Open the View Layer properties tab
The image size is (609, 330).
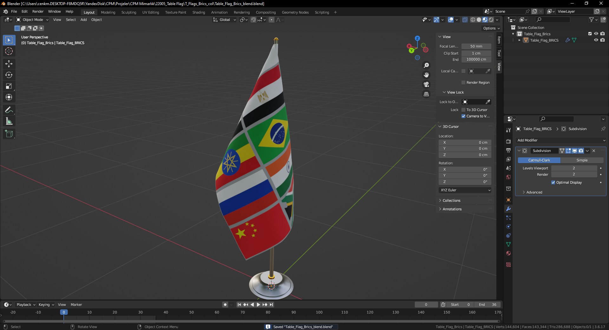(508, 159)
